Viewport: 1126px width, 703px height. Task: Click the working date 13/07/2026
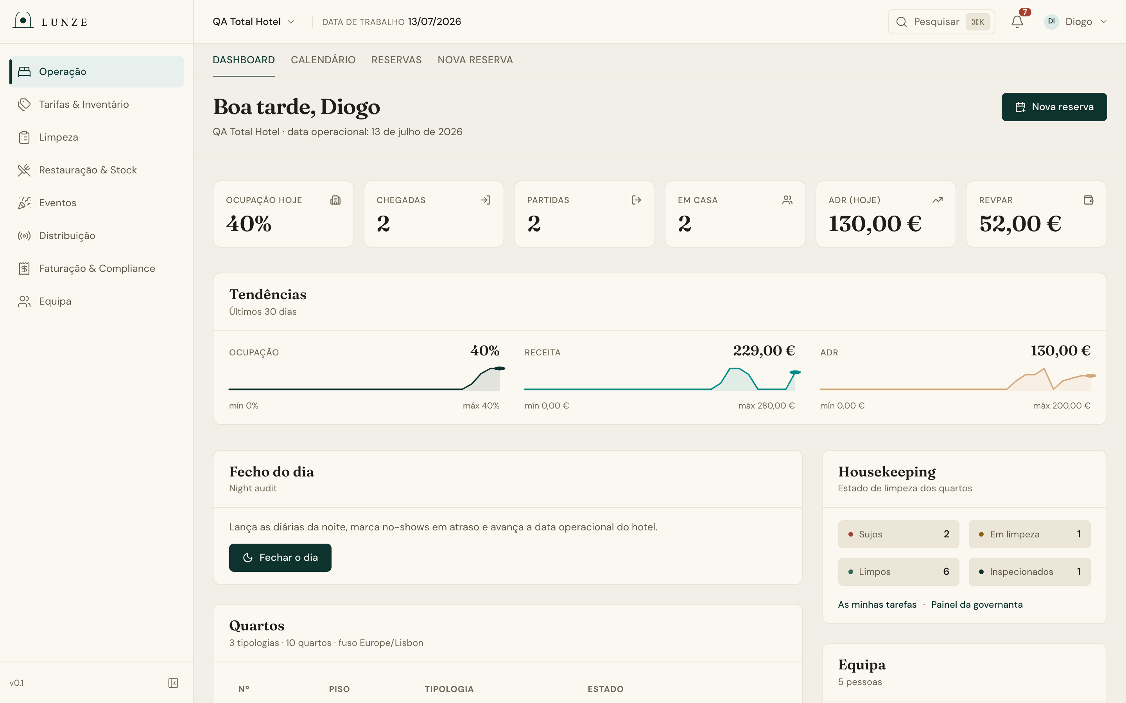click(434, 22)
